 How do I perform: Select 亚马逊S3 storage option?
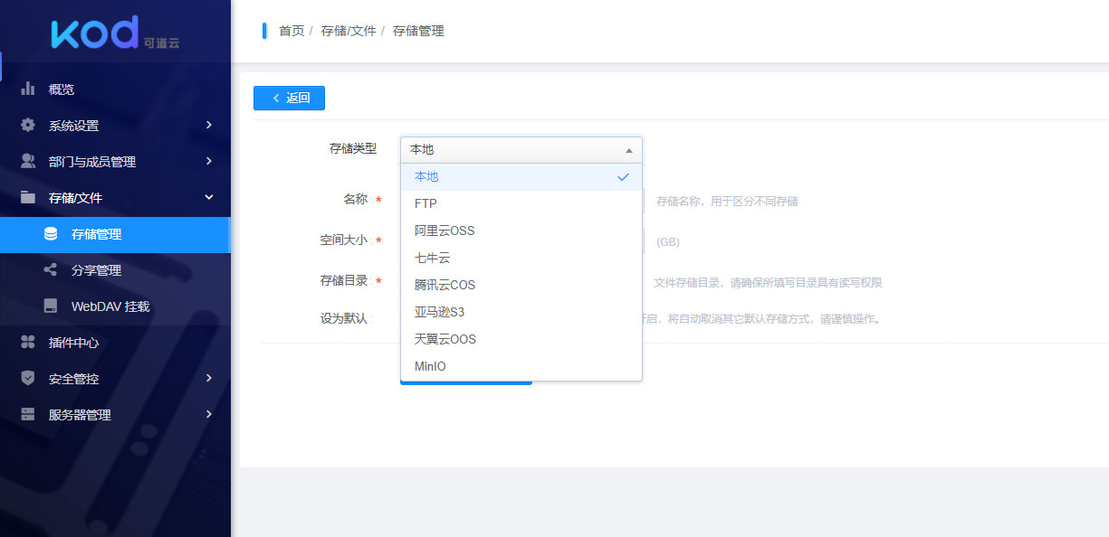tap(439, 312)
